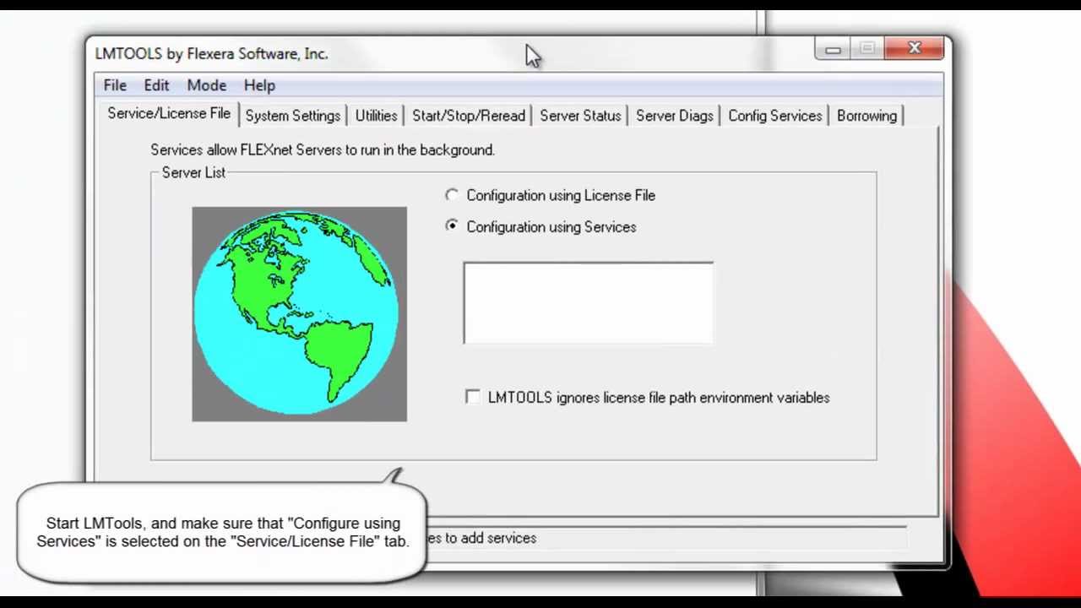This screenshot has height=608, width=1081.
Task: Close the LMTOOLS window
Action: [914, 49]
